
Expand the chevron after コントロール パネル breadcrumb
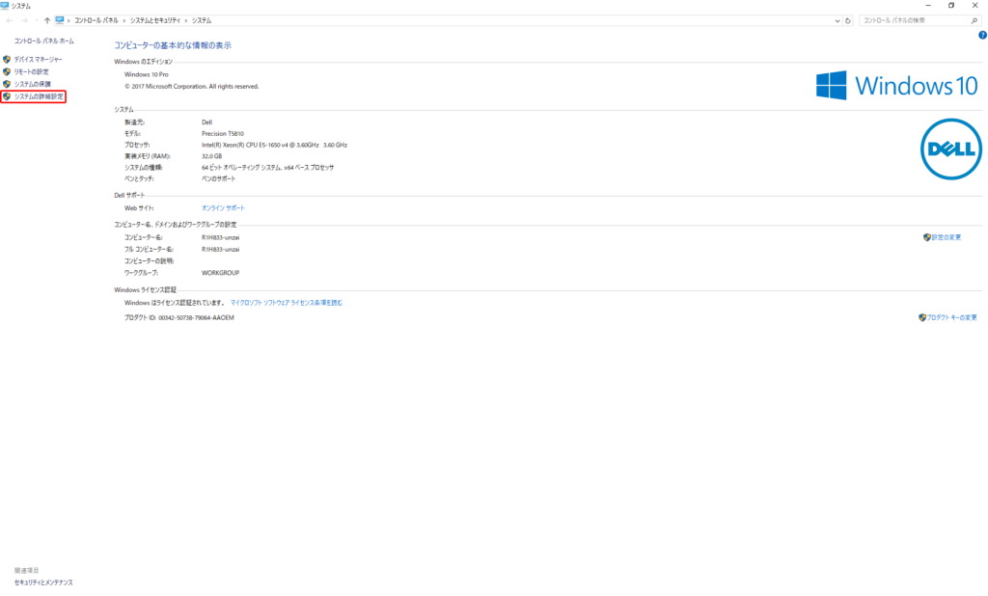tap(124, 20)
